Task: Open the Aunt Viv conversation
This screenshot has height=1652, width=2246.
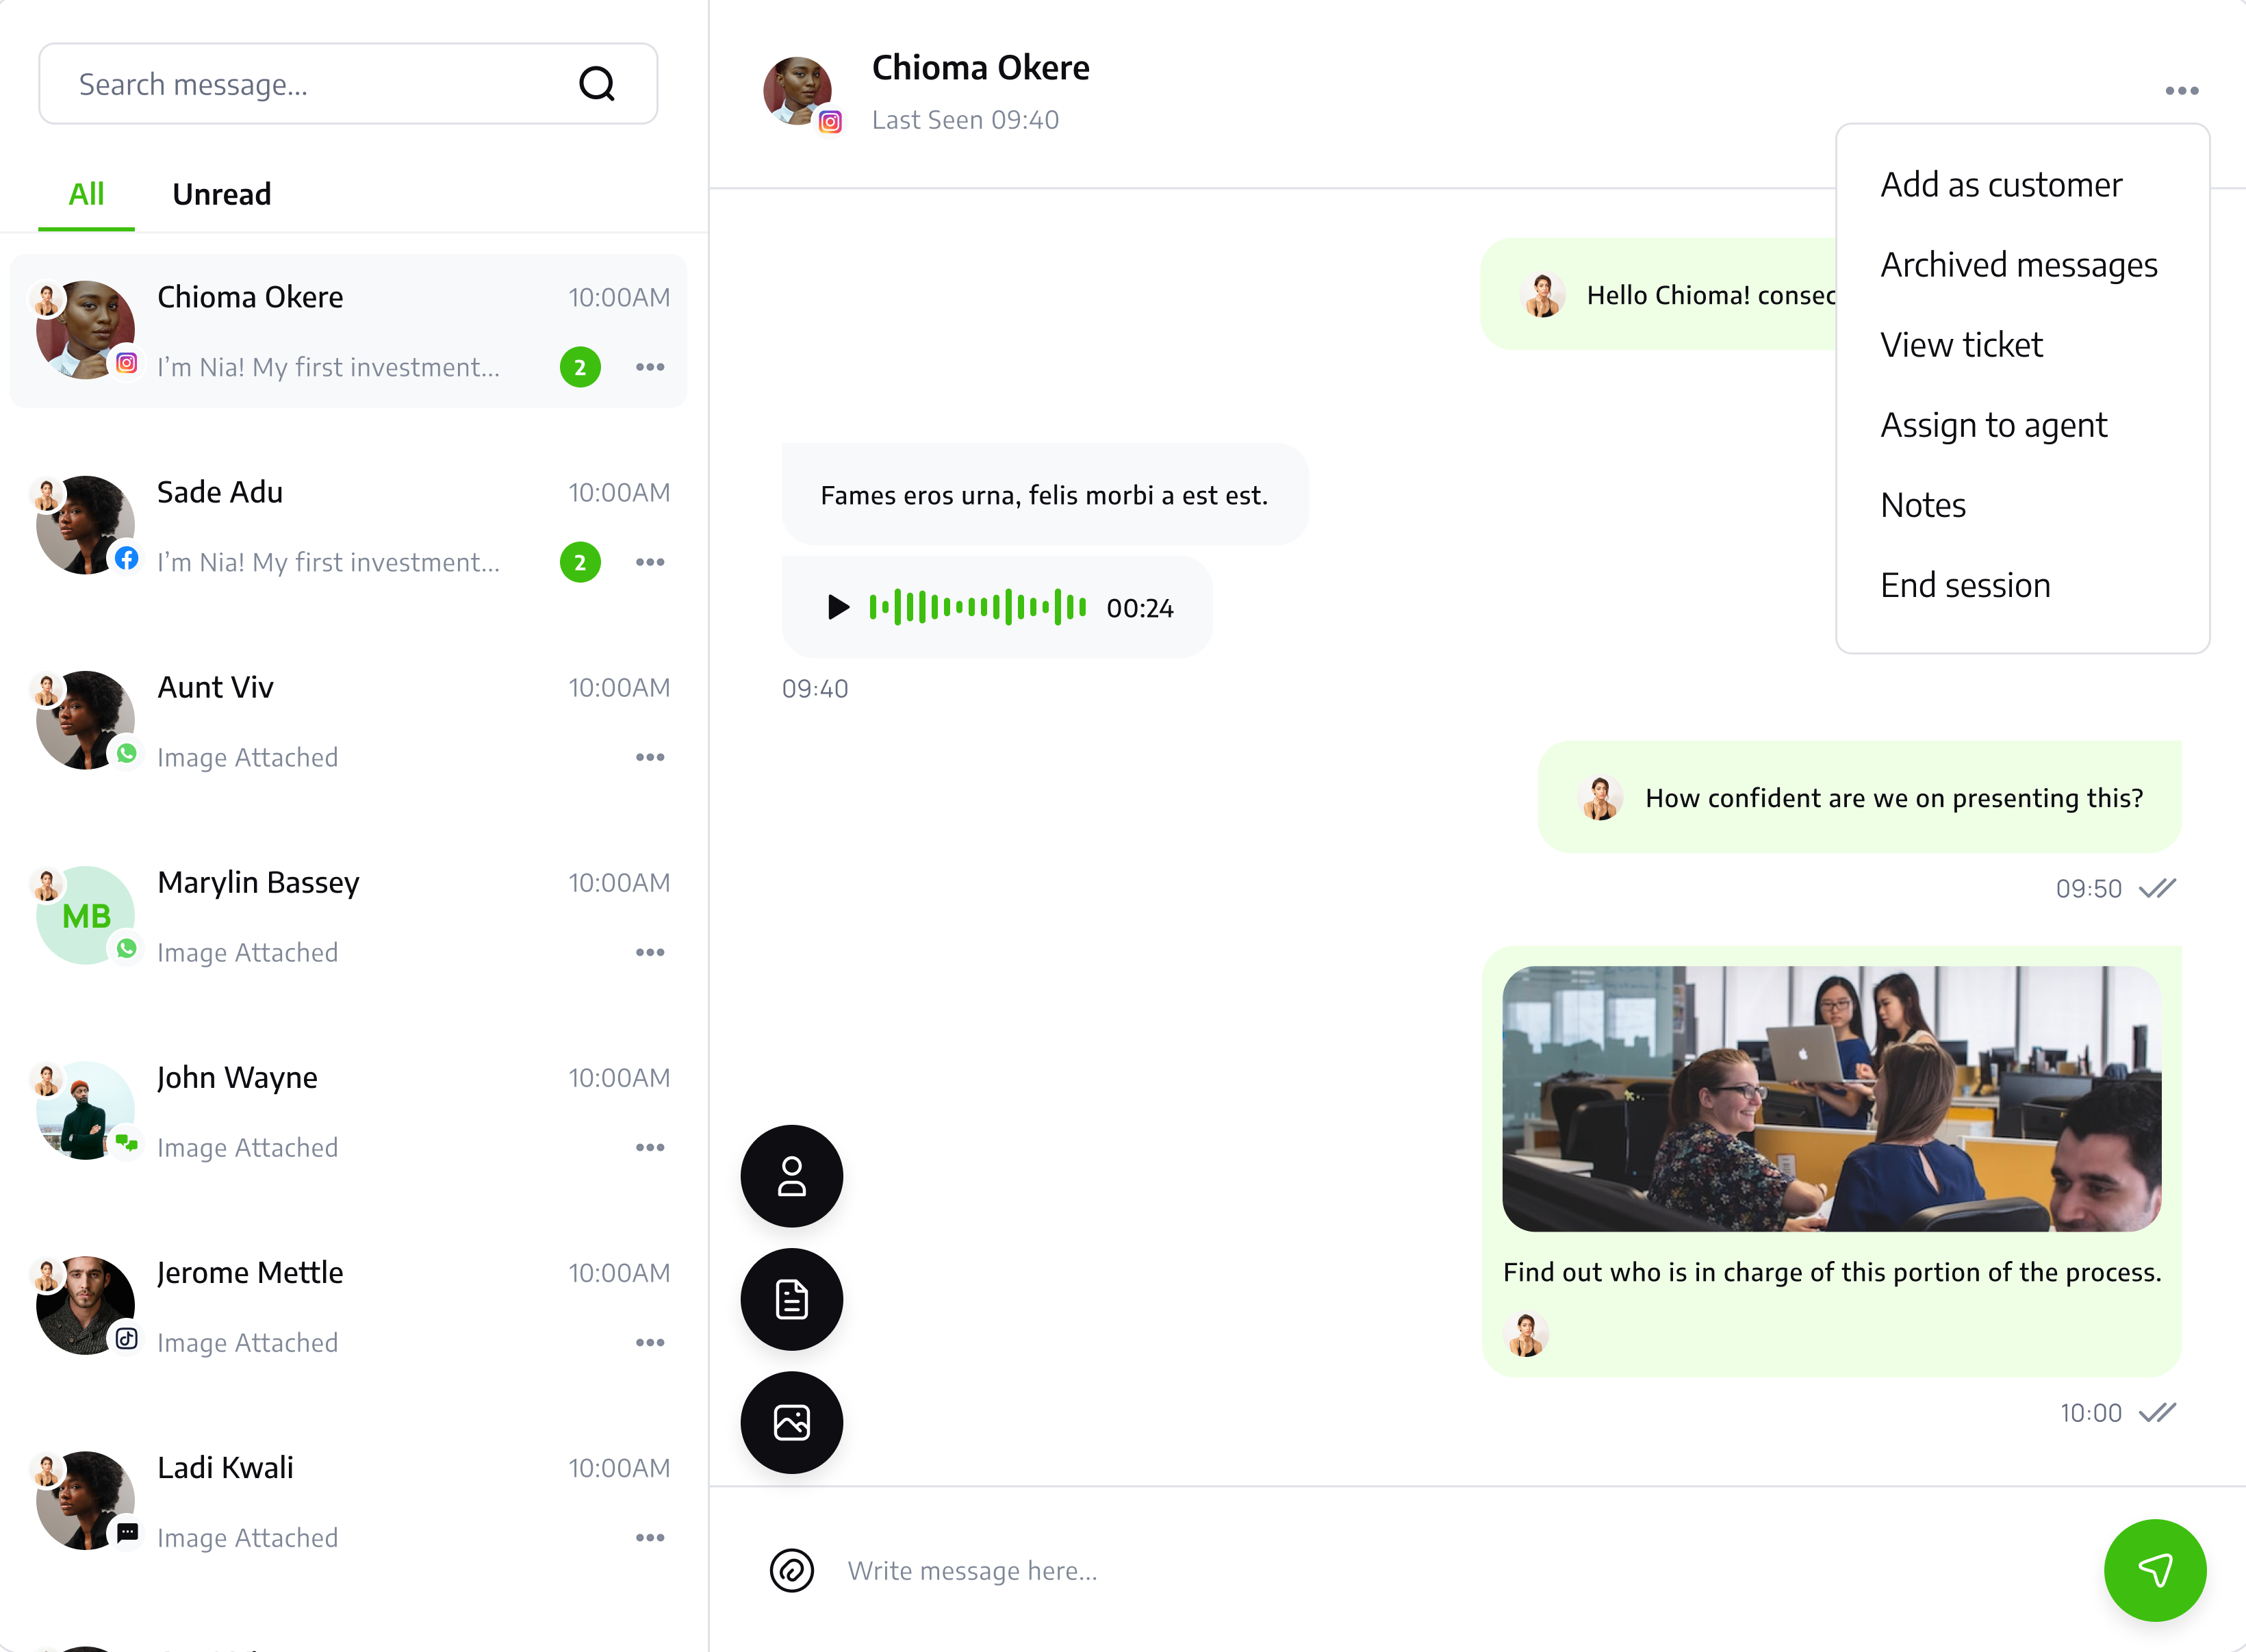Action: (348, 721)
